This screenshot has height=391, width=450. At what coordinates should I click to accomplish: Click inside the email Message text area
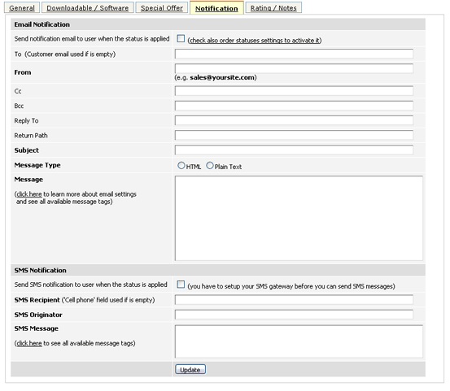pos(299,218)
